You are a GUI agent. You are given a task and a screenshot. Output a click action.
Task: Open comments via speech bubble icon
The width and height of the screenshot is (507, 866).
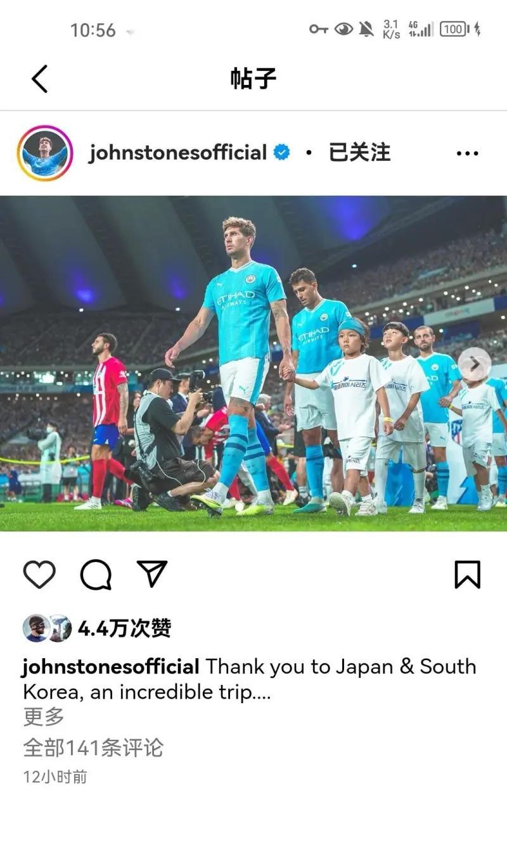tap(96, 575)
